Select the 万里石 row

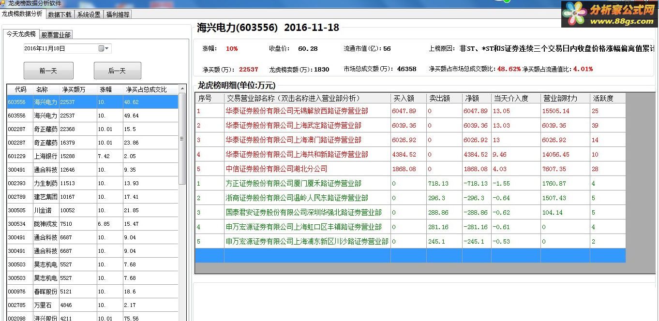pos(92,305)
